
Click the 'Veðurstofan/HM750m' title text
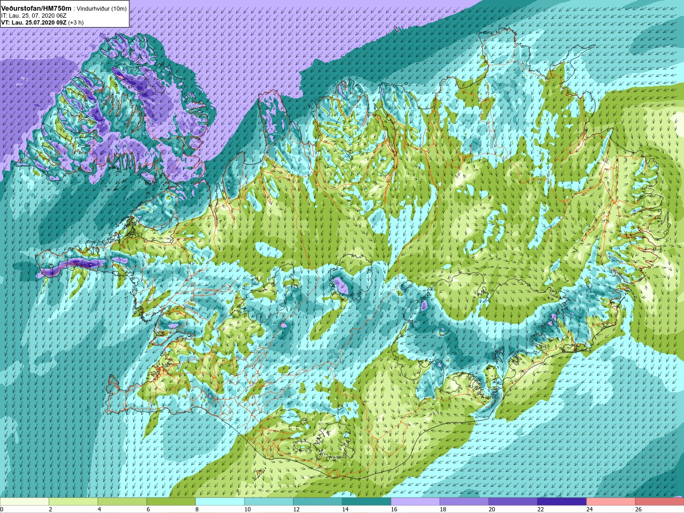point(36,9)
